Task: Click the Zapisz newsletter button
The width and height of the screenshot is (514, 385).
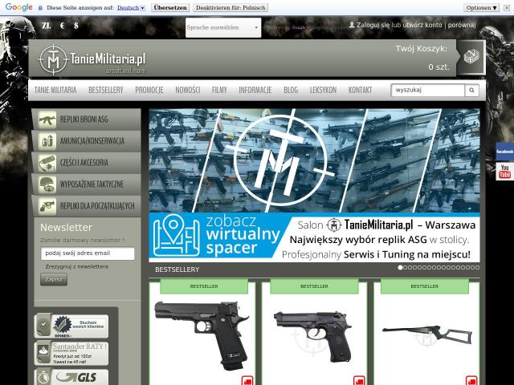Action: point(54,280)
